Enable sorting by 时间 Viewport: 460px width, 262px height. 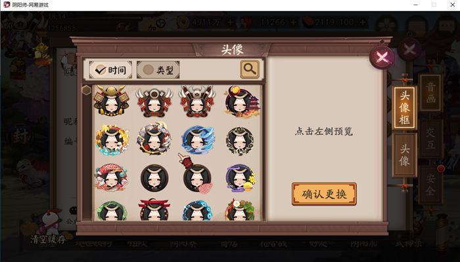tap(110, 69)
